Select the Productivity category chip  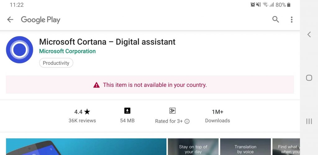pyautogui.click(x=56, y=63)
